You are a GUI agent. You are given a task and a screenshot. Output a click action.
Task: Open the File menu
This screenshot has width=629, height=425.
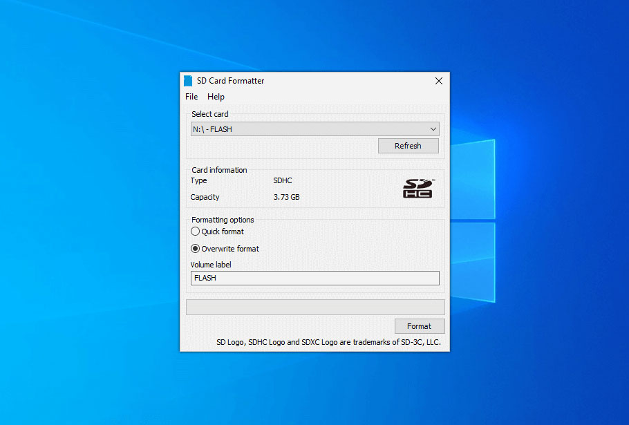191,97
